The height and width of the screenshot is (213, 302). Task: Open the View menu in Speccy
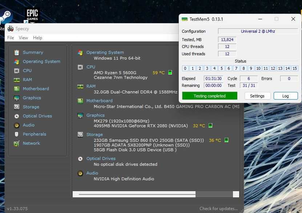pyautogui.click(x=23, y=38)
